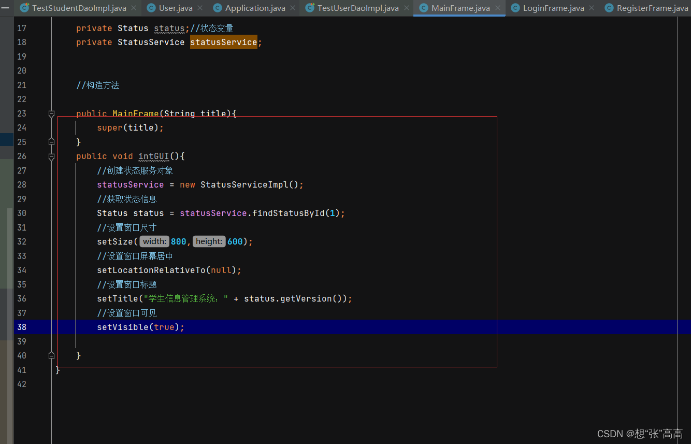691x444 pixels.
Task: Click the value 600 in setSize
Action: (x=235, y=241)
